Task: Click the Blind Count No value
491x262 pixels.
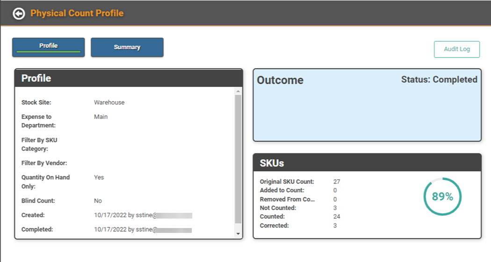Action: pos(98,201)
